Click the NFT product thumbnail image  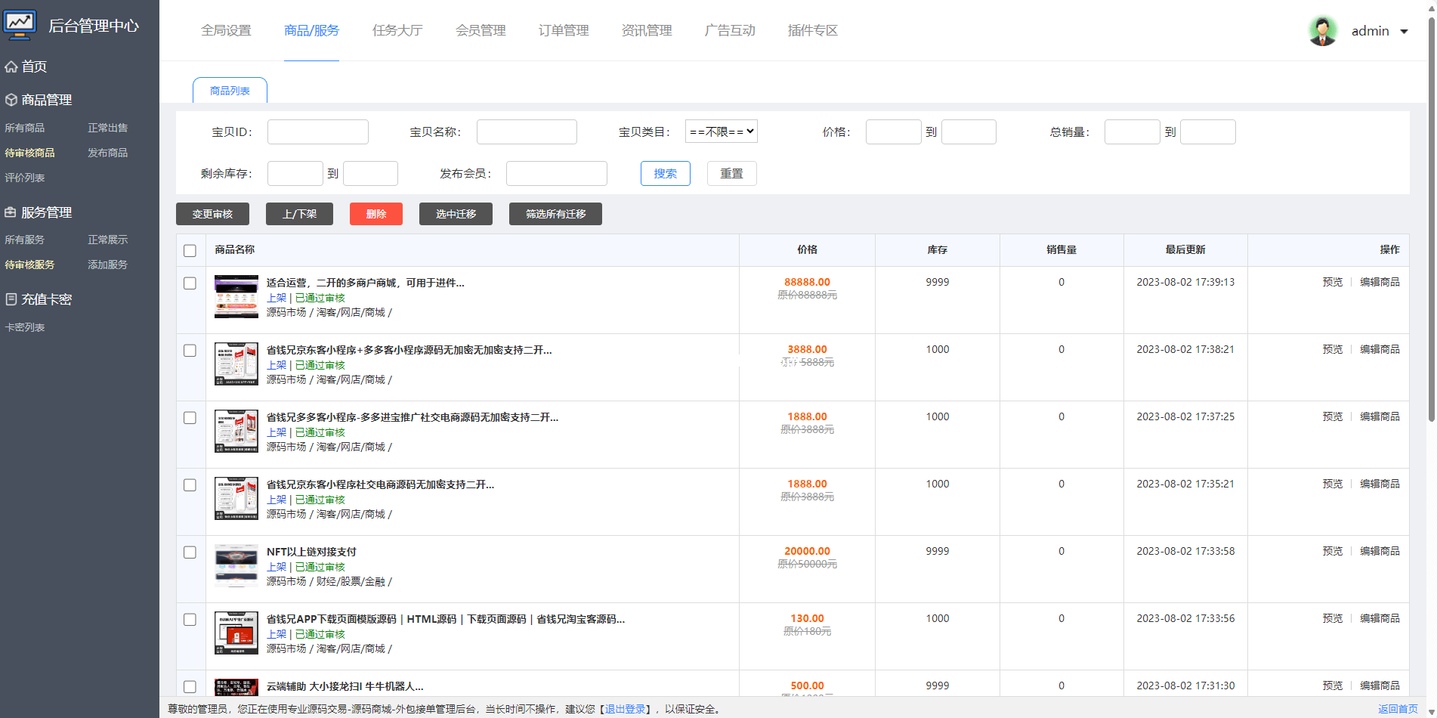236,565
